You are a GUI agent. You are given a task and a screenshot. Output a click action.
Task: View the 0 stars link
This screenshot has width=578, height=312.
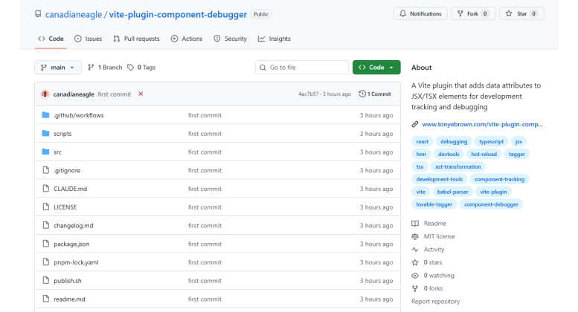[427, 262]
